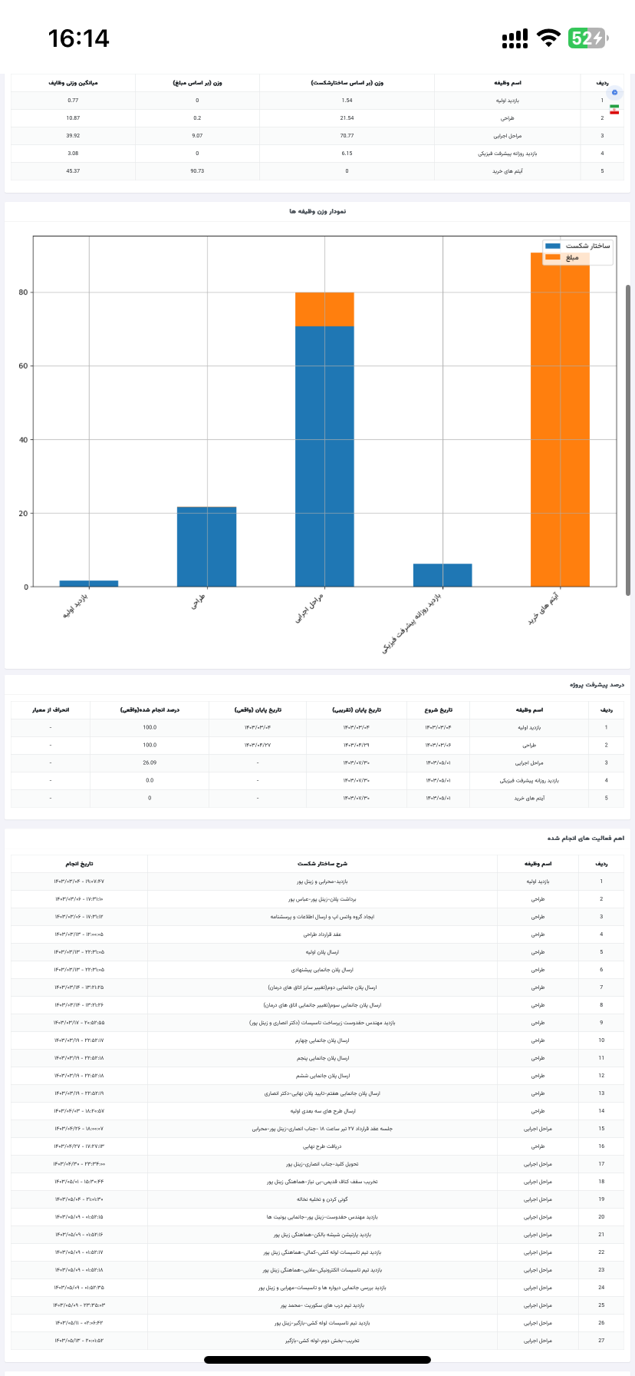The image size is (635, 1376).
Task: Click the blue طراحی bar in chart
Action: coord(206,547)
